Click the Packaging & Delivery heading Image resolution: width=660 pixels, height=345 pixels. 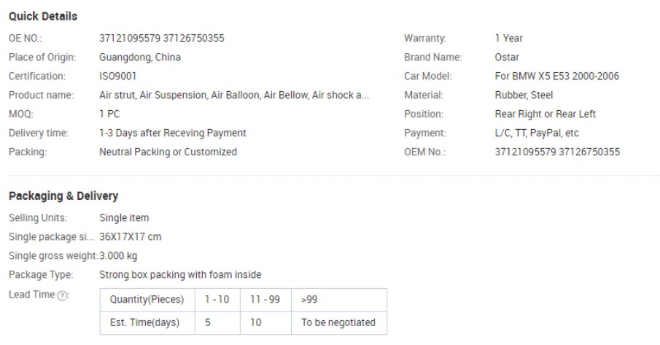pos(63,196)
